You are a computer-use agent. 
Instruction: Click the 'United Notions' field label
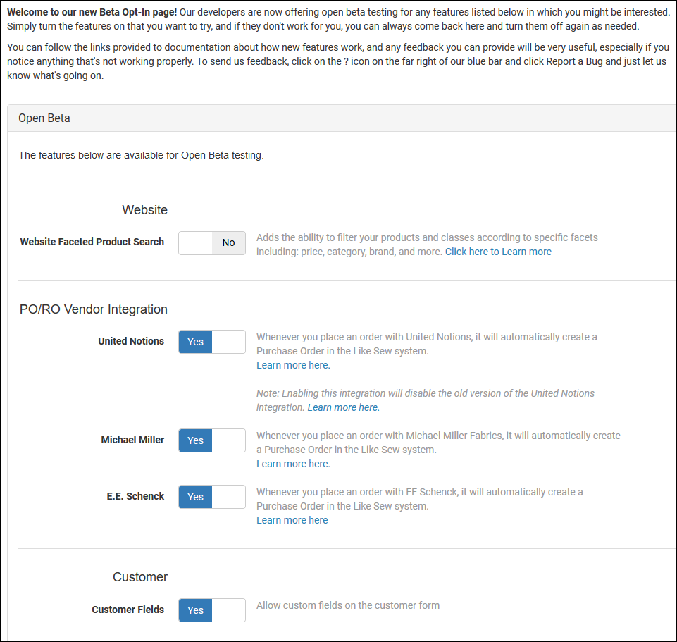point(131,341)
